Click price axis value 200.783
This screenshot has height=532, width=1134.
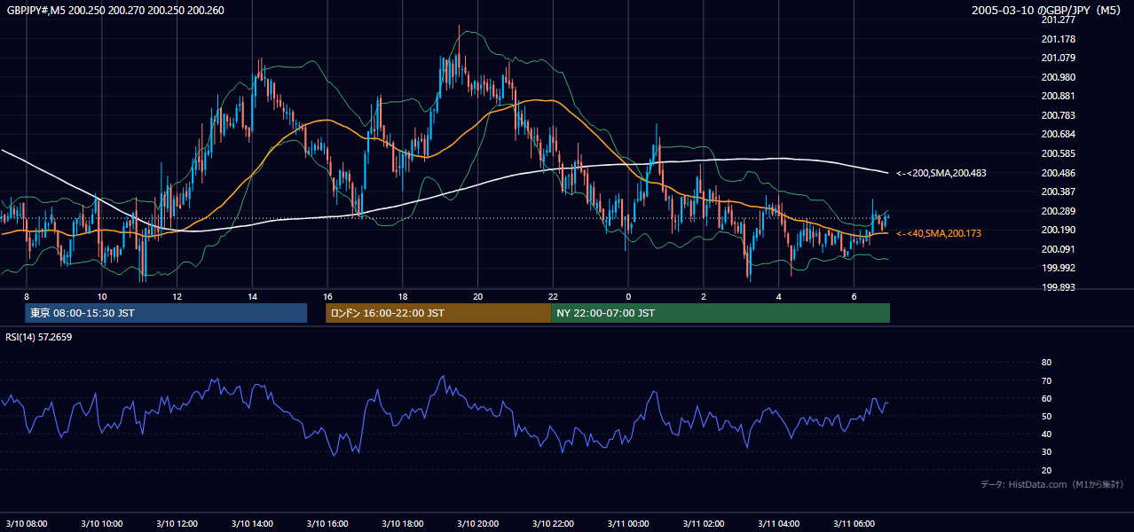(1059, 115)
